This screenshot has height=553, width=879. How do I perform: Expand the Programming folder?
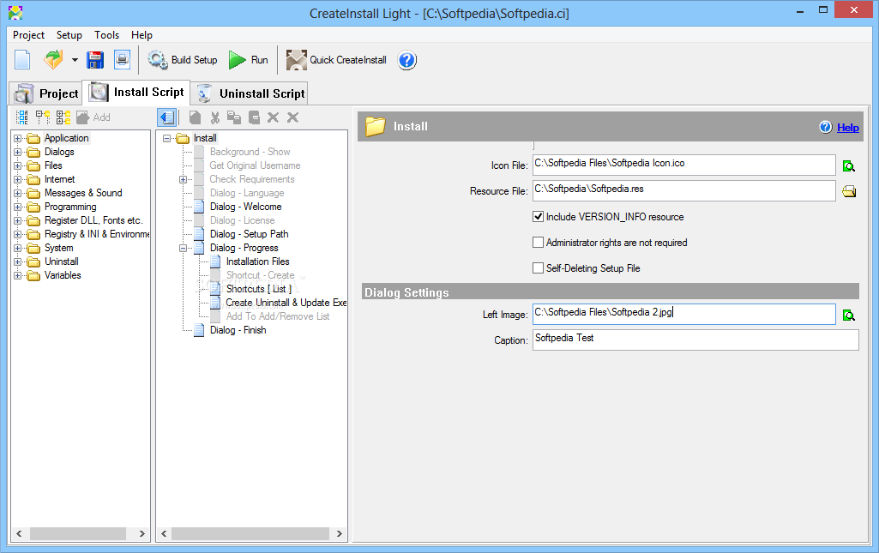pyautogui.click(x=17, y=207)
